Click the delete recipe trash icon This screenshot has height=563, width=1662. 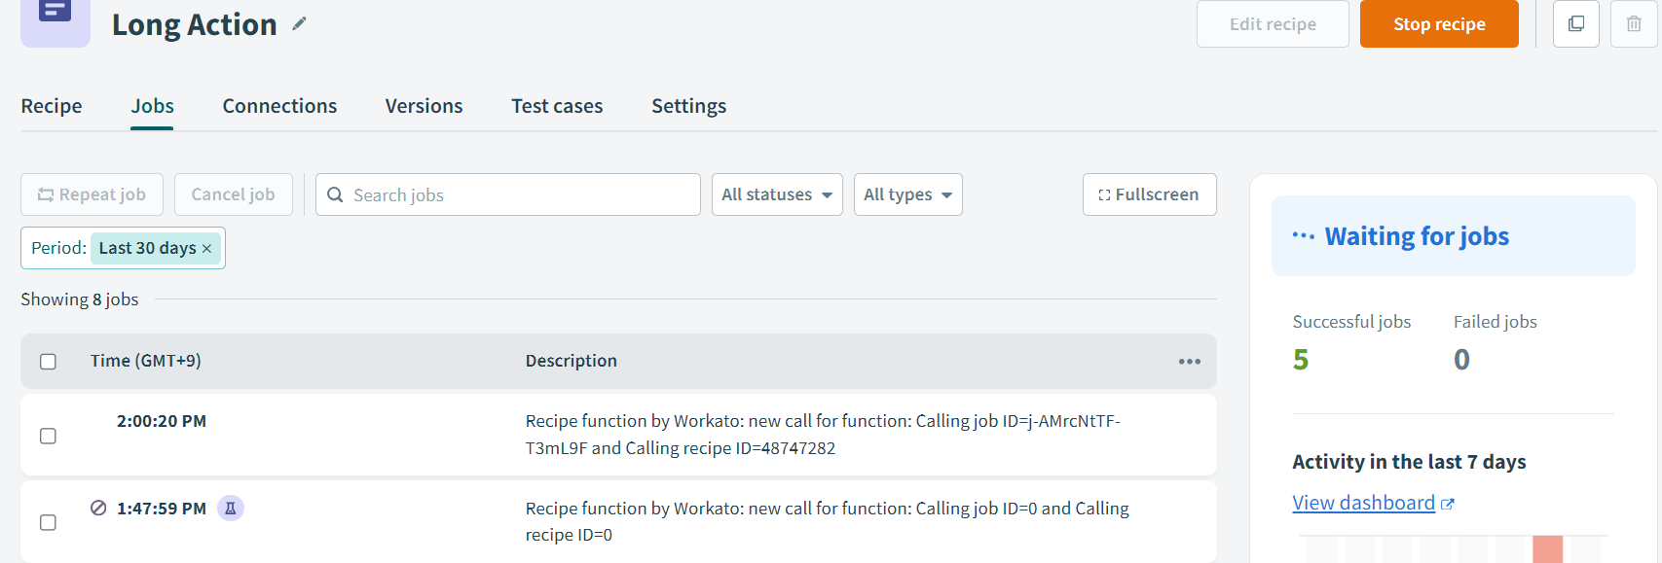[1634, 24]
